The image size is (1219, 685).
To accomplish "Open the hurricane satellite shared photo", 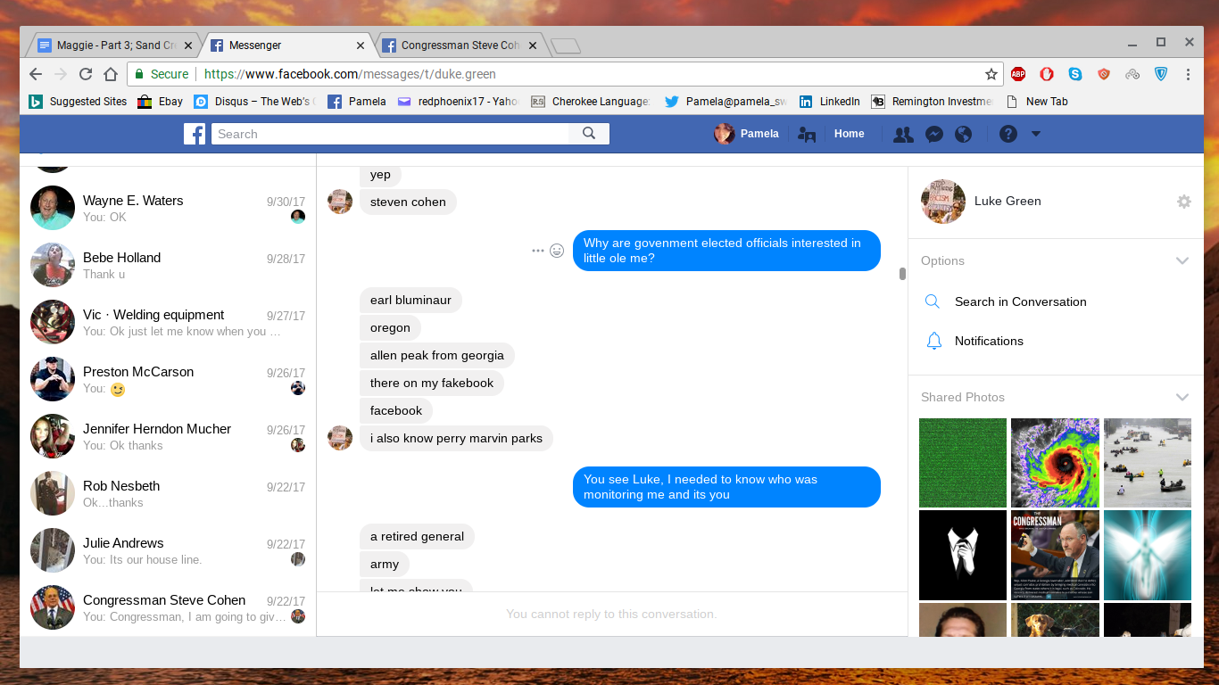I will click(x=1055, y=463).
